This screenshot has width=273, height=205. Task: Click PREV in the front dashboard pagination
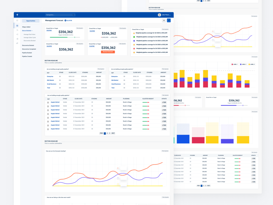pyautogui.click(x=101, y=133)
